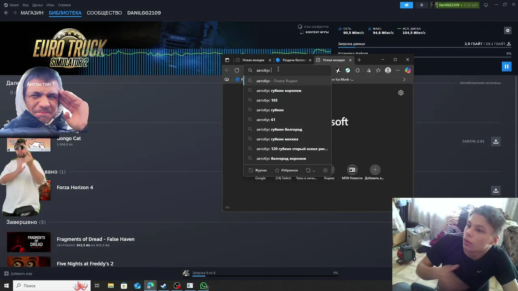
Task: Launch Copilot icon in Edge toolbar
Action: click(408, 70)
